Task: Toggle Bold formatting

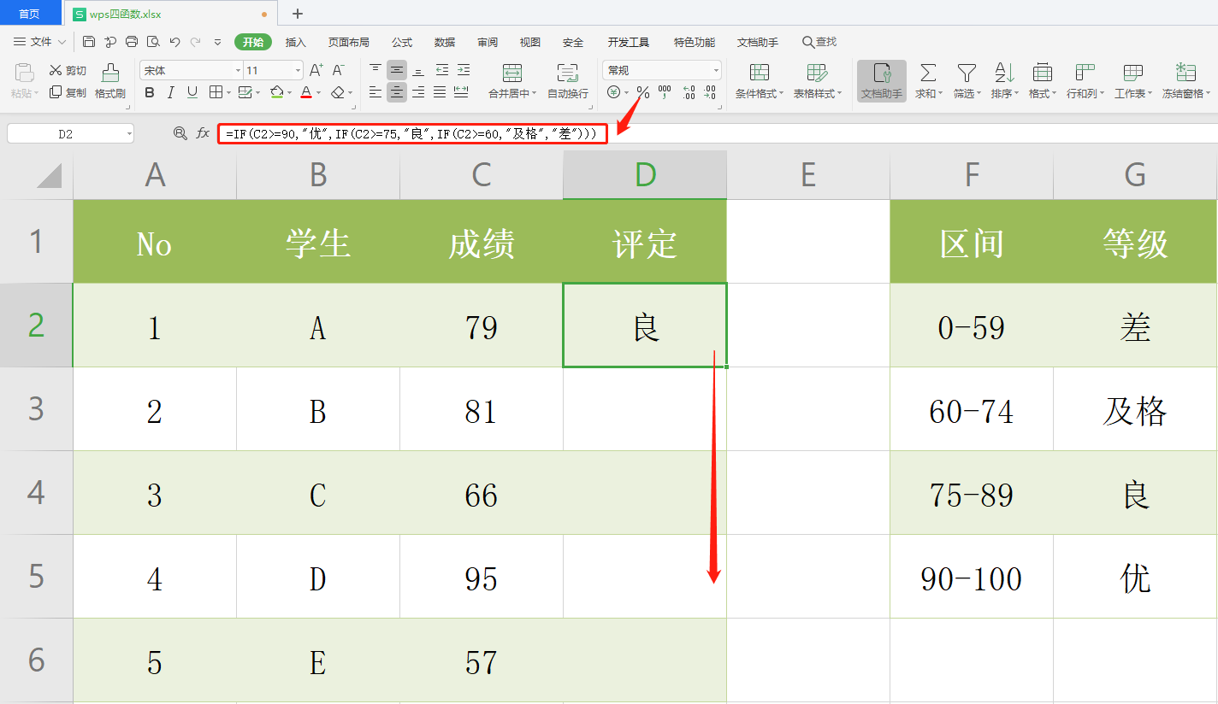Action: 150,92
